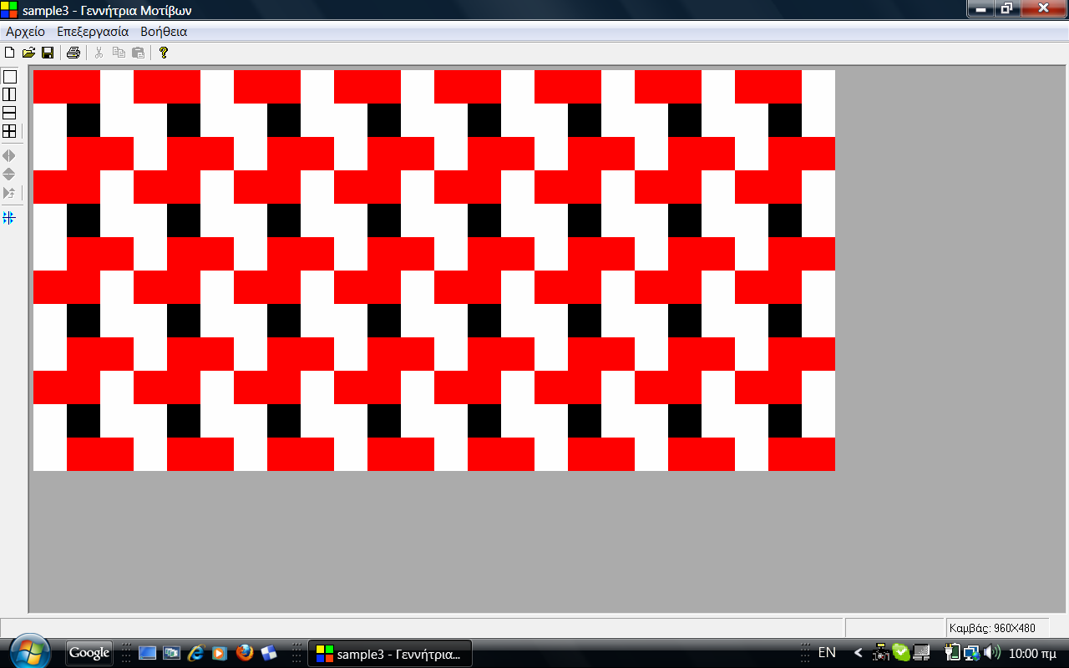This screenshot has width=1069, height=668.
Task: Click the pattern canvas image
Action: click(434, 271)
